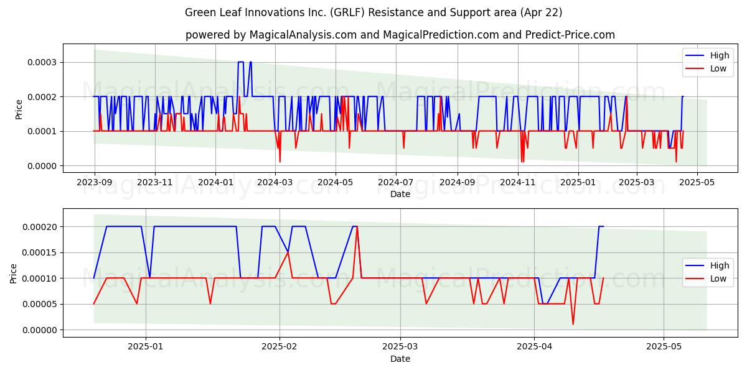This screenshot has height=373, width=747.
Task: Click the 2024-07 tick label on top chart
Action: 396,183
